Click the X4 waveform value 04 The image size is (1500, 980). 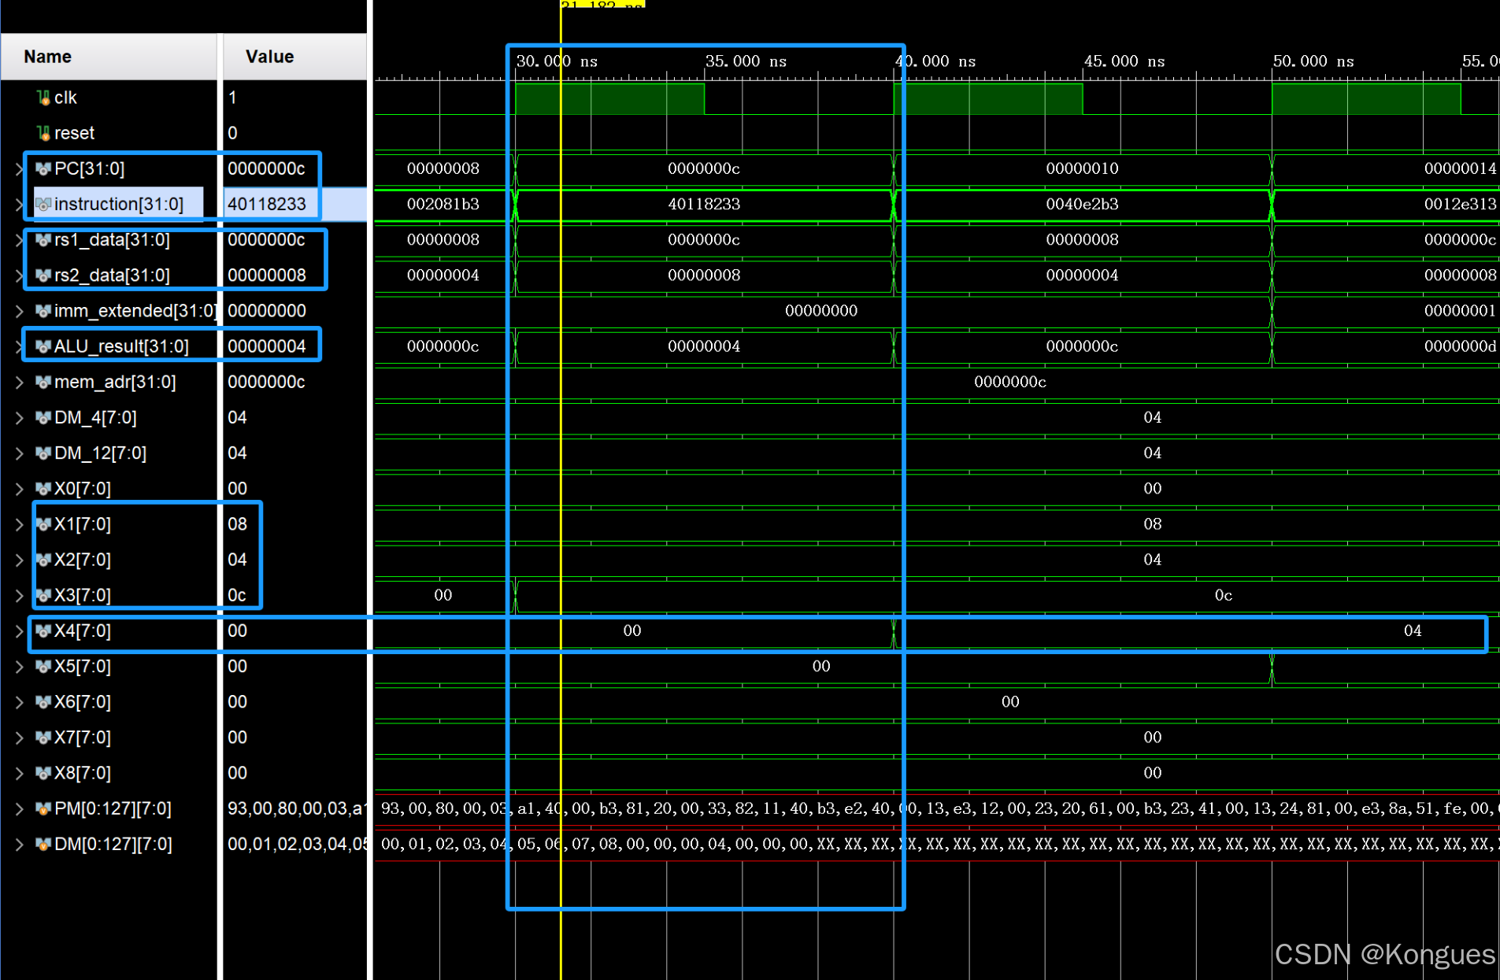click(x=1413, y=631)
